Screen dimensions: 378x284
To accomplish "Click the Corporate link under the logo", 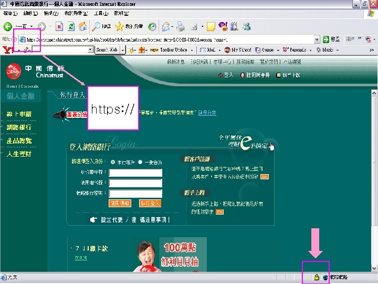I will (29, 86).
